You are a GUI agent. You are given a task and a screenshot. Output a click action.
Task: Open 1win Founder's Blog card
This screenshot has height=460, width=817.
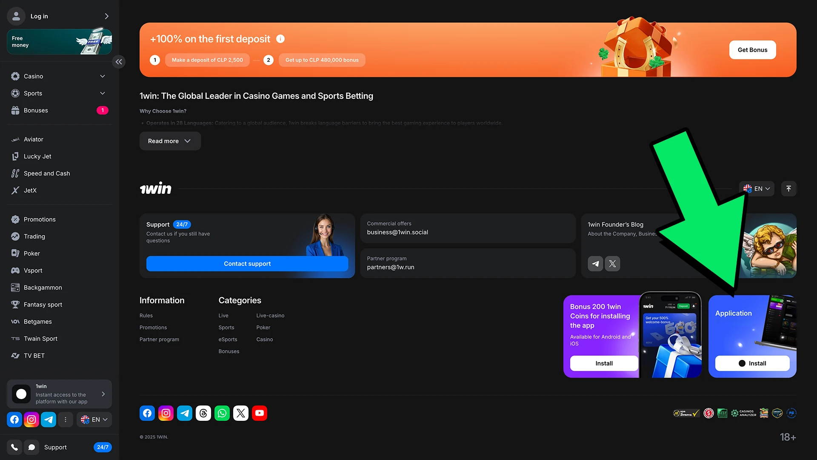pyautogui.click(x=688, y=246)
